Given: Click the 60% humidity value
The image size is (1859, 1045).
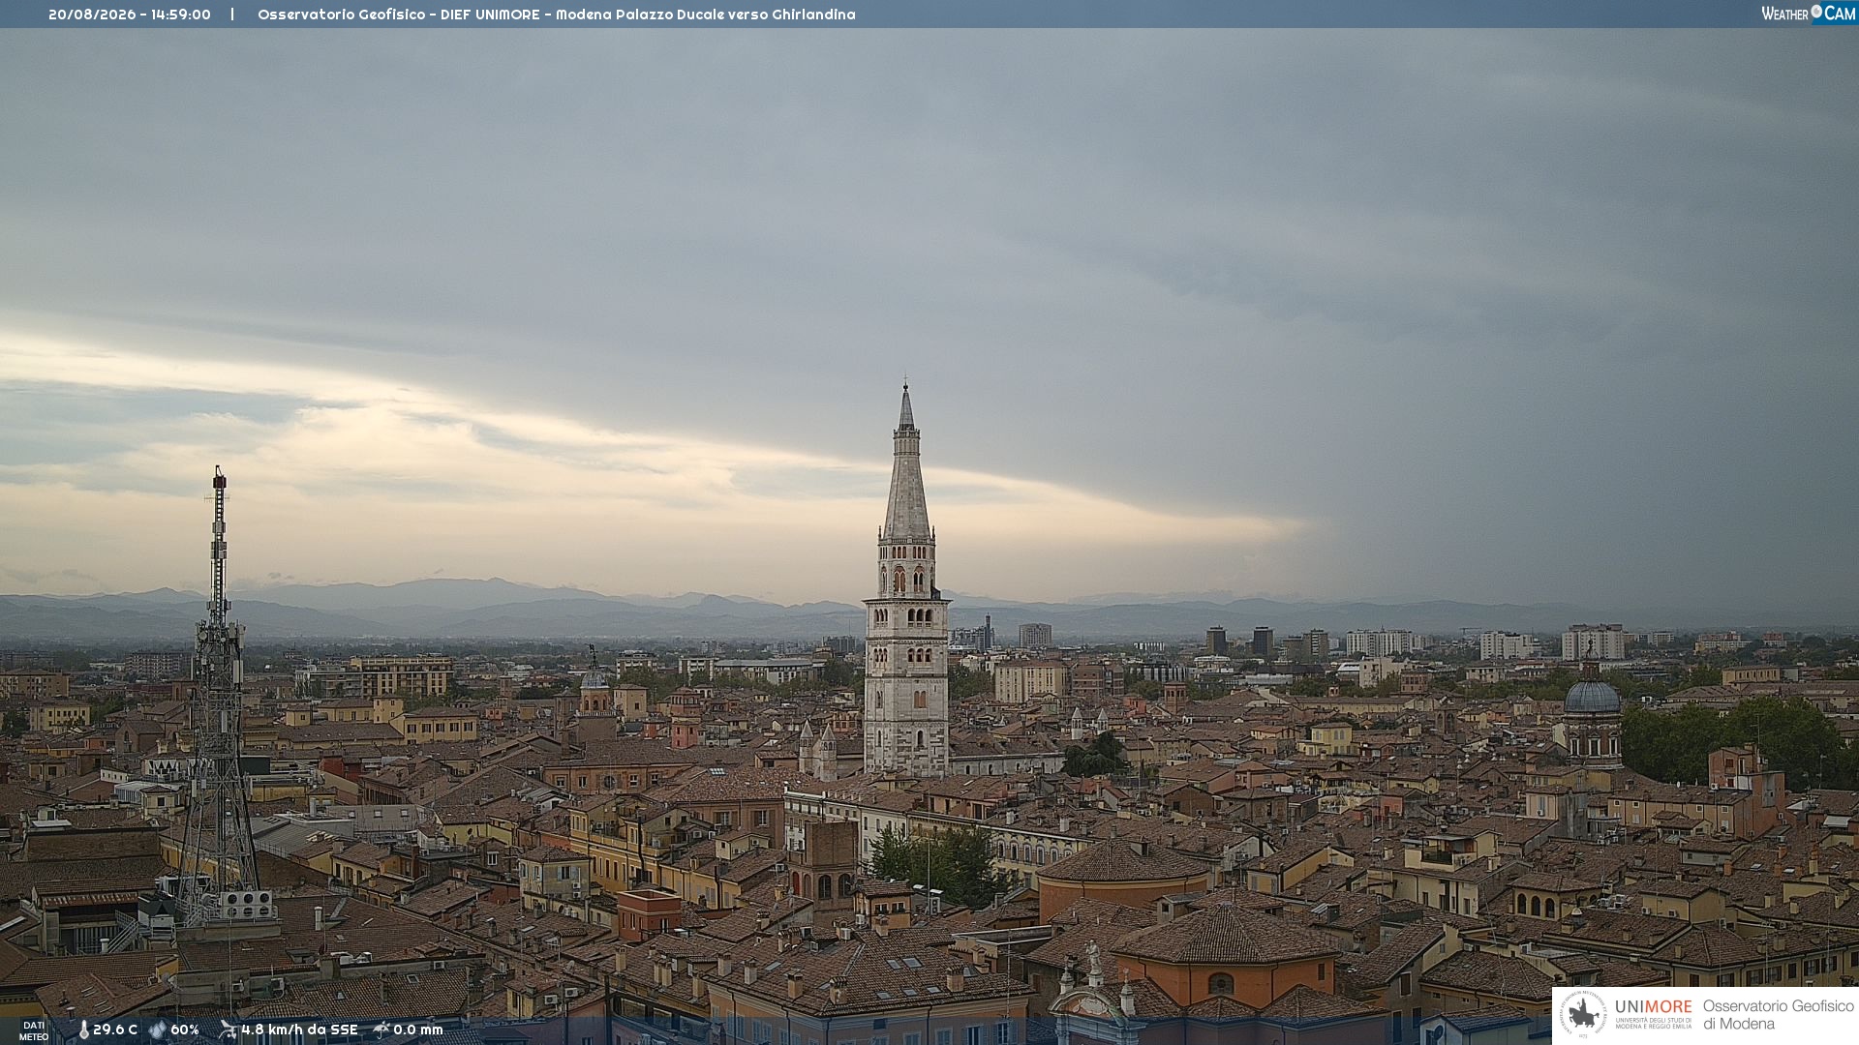Looking at the screenshot, I should click(x=185, y=1030).
